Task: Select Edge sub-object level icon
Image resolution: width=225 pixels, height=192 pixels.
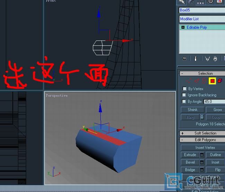Action: [197, 81]
